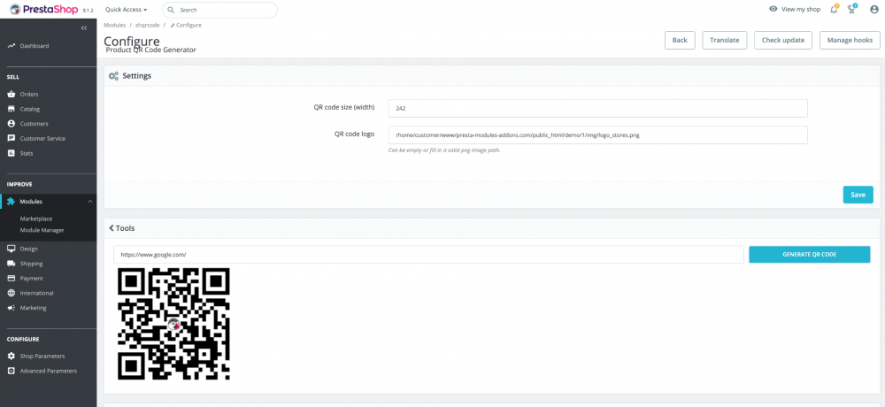
Task: Click the Shipping truck icon
Action: [x=11, y=264]
